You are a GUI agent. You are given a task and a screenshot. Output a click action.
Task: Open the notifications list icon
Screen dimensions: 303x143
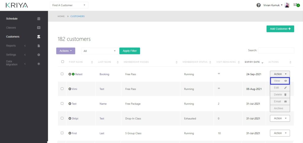pos(295,5)
